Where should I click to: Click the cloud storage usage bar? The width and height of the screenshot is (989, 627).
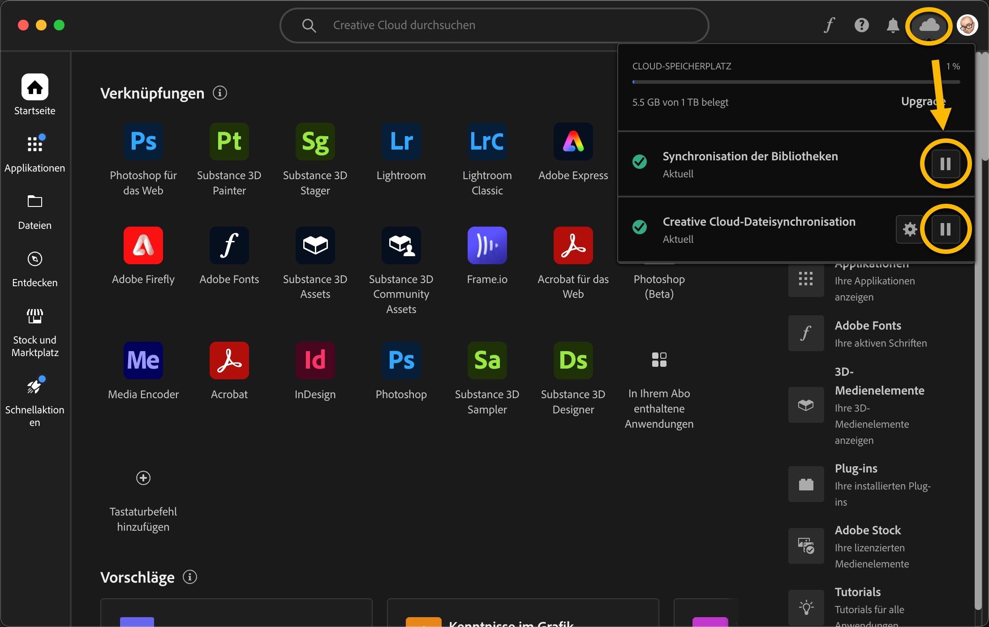point(795,82)
